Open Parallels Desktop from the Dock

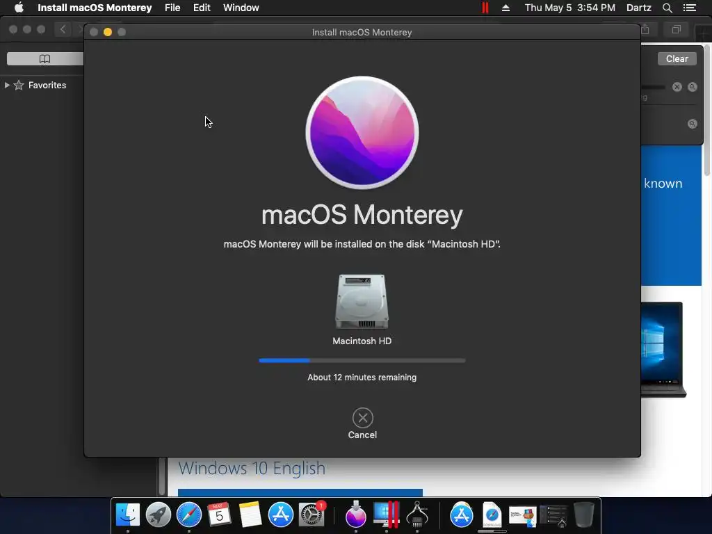(387, 515)
